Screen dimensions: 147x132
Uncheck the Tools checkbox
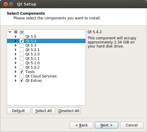(22, 72)
